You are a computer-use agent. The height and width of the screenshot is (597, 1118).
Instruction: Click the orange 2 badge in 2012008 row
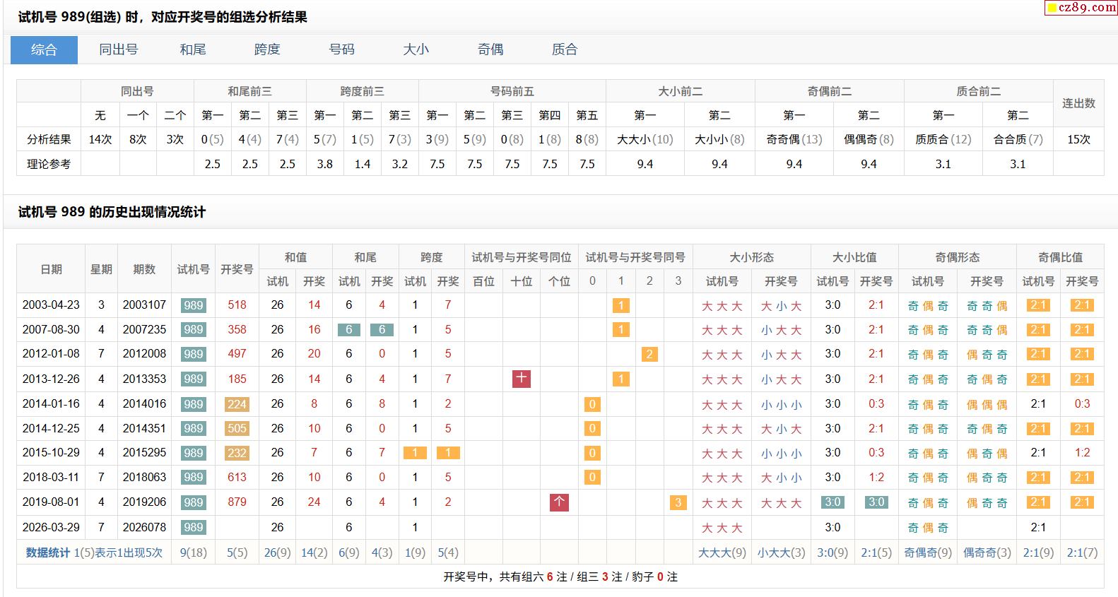pos(649,354)
